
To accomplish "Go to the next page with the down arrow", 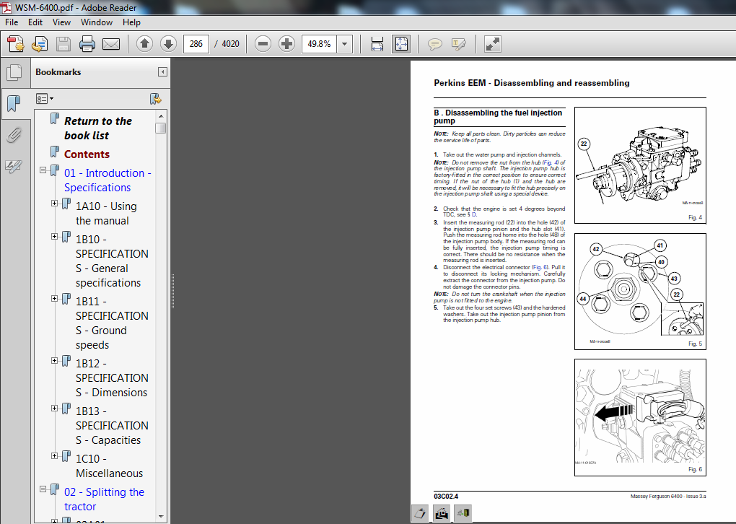I will [x=168, y=44].
